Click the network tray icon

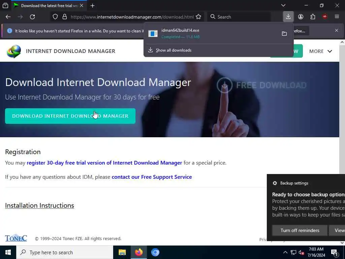[293, 252]
